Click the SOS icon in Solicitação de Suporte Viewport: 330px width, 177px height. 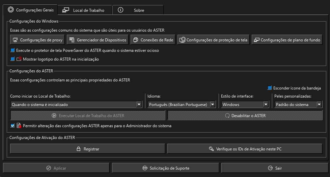pos(145,168)
